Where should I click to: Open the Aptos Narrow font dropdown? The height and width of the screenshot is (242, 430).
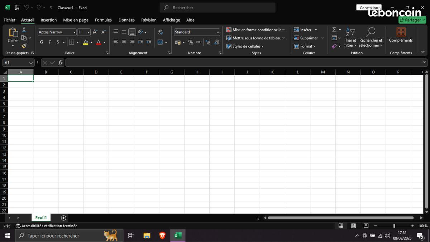pyautogui.click(x=74, y=32)
